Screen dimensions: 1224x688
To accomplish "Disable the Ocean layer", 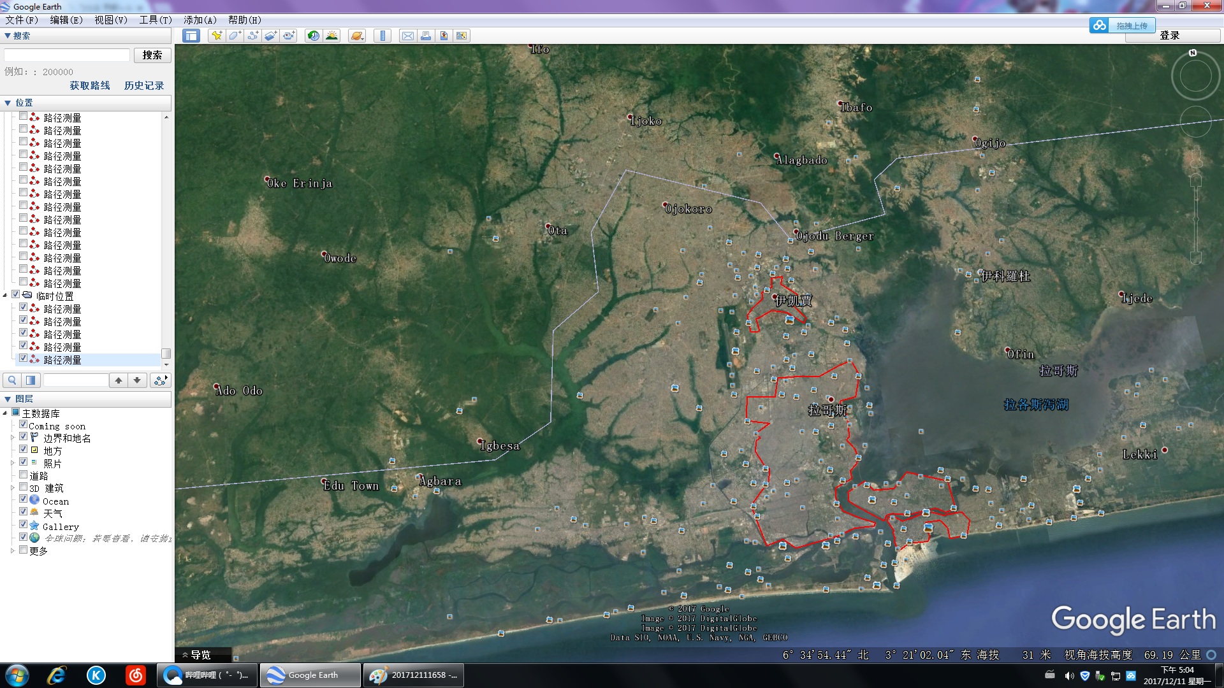I will (24, 500).
